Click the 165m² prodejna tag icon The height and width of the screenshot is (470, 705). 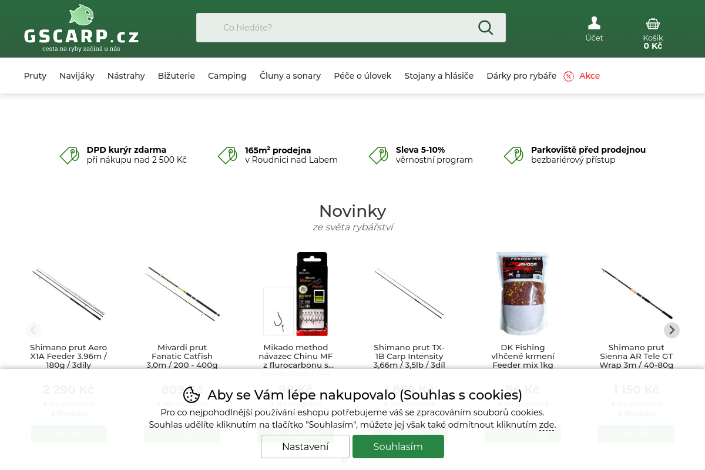(x=227, y=155)
